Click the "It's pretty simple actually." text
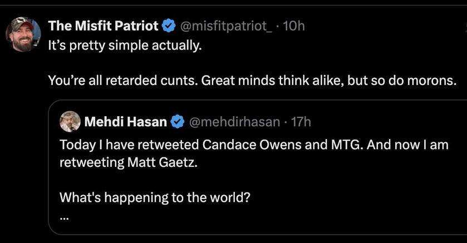This screenshot has width=467, height=243. click(124, 45)
